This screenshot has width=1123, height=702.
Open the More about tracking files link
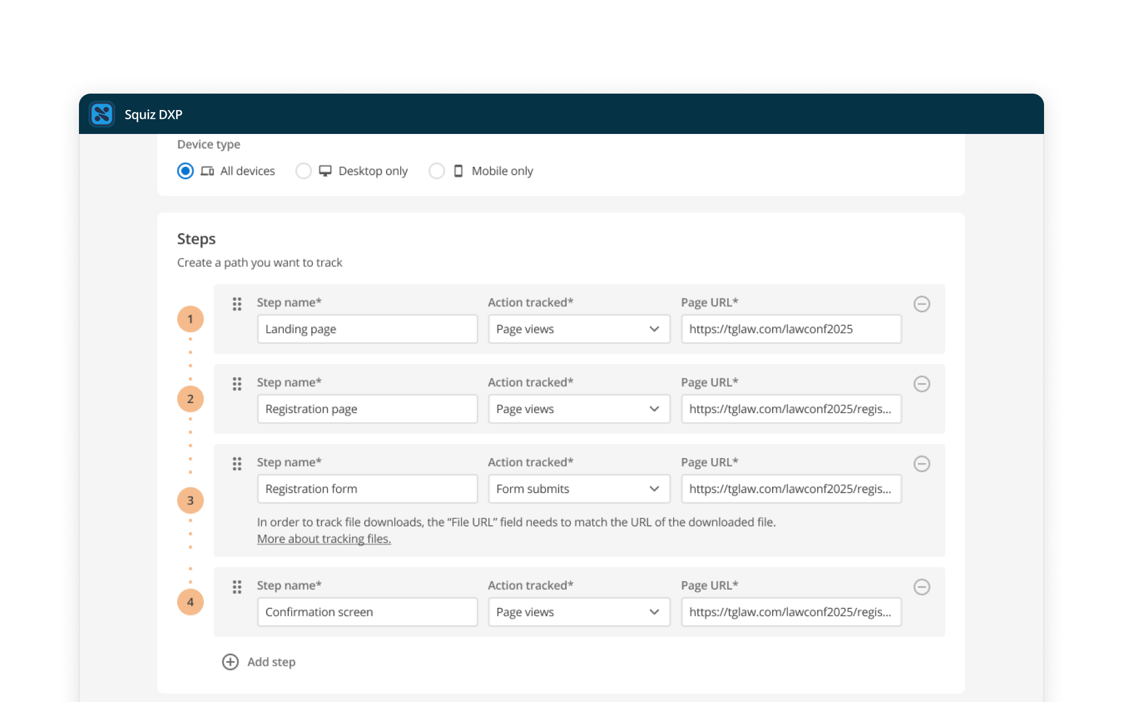(x=324, y=539)
